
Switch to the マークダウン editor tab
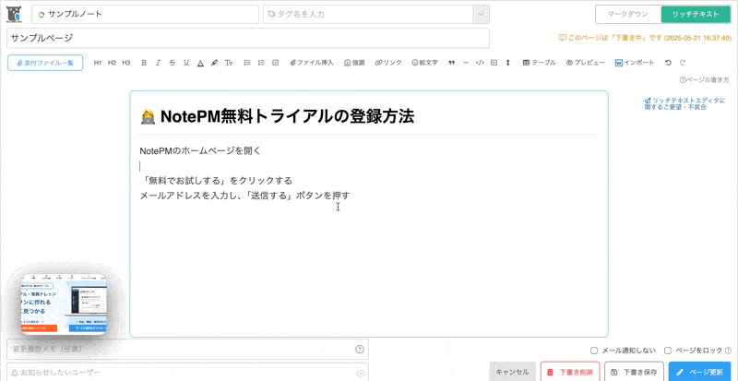tap(627, 15)
